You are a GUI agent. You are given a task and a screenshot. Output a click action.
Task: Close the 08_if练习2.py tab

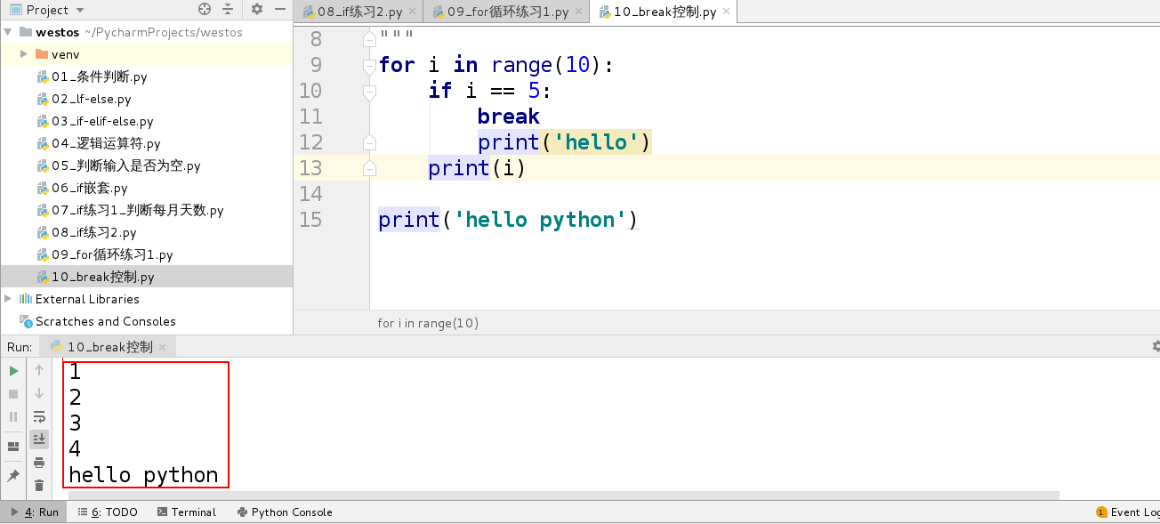pos(412,12)
